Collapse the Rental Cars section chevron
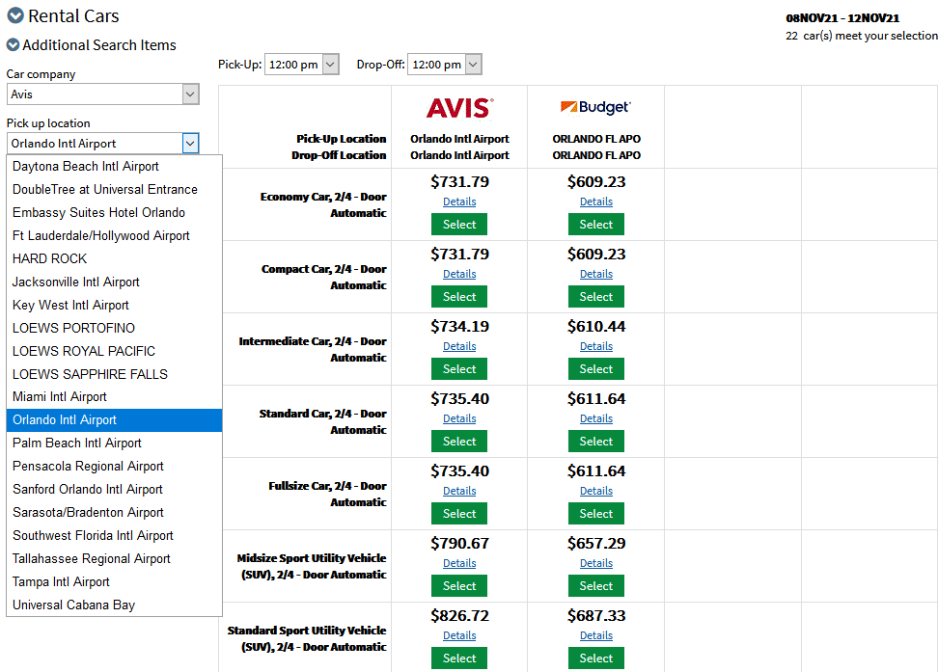Screen dimensions: 938x672 (x=14, y=15)
